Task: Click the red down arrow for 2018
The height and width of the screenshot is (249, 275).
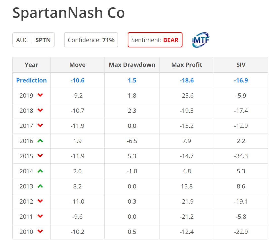Action: [x=40, y=110]
